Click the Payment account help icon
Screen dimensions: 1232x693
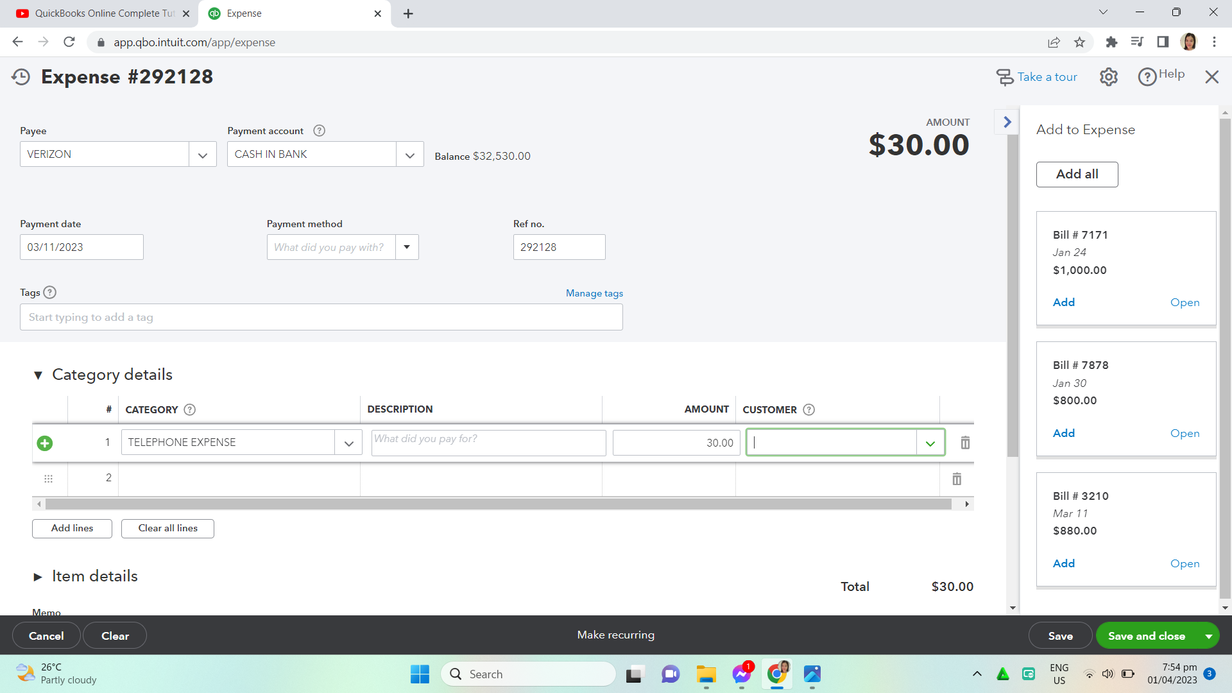[319, 131]
